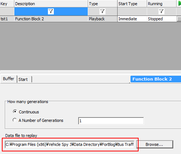The height and width of the screenshot is (154, 181).
Task: Open the Immediate start type cell
Action: pos(132,19)
